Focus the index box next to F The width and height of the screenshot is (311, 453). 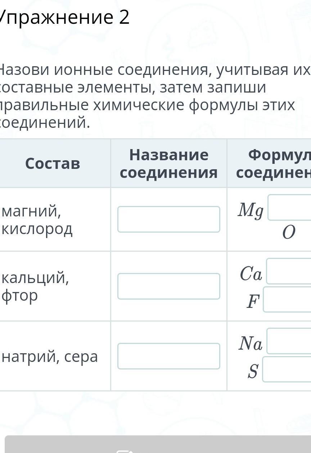tap(288, 300)
